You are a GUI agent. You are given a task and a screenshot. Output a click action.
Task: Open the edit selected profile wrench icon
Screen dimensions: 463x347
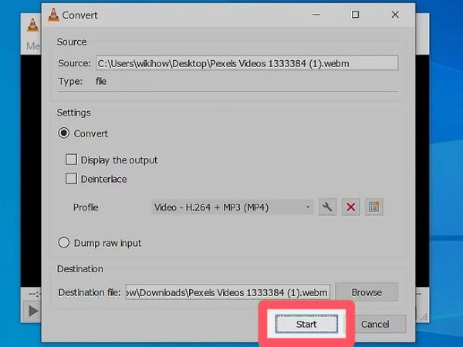(327, 207)
